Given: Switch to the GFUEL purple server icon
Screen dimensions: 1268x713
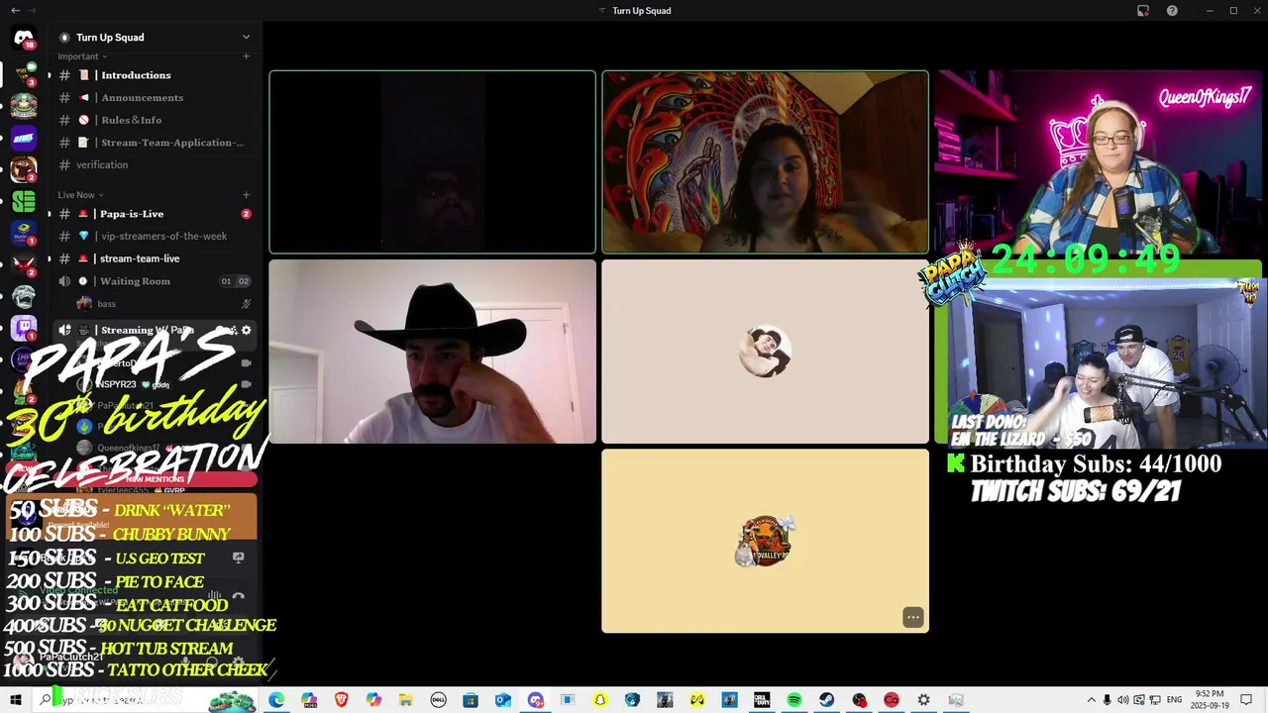Looking at the screenshot, I should [x=24, y=138].
